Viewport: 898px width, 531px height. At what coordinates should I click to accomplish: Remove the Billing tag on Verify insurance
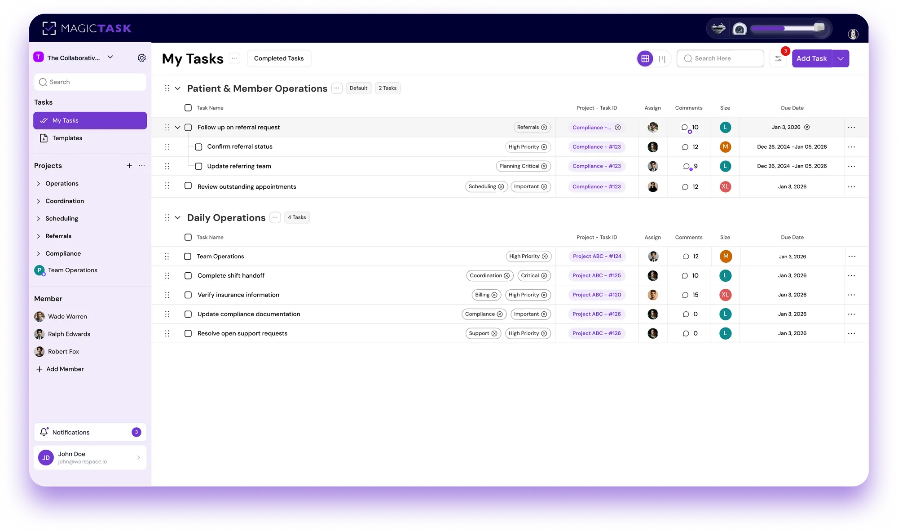click(494, 295)
